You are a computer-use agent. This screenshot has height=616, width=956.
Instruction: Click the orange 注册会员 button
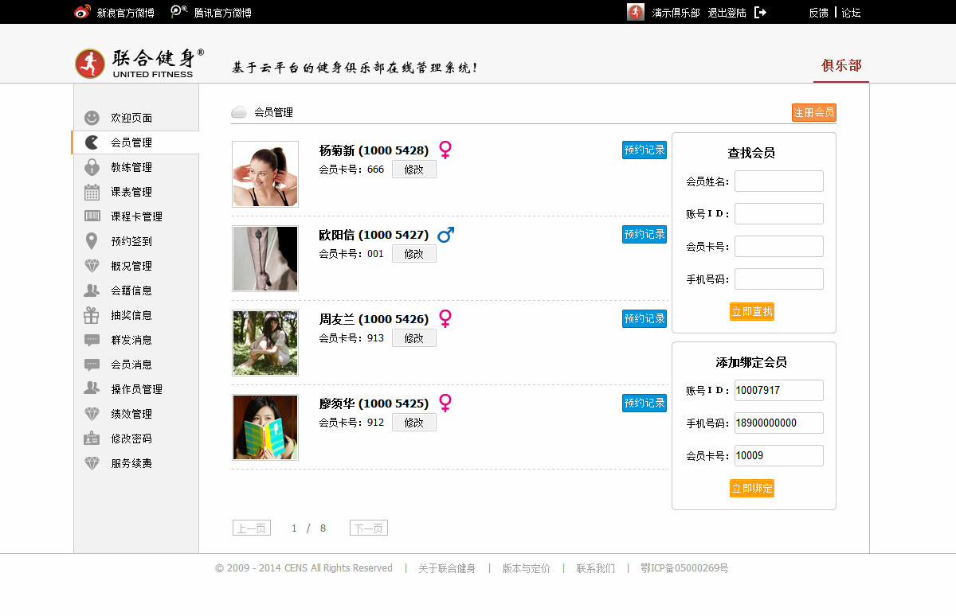click(813, 113)
